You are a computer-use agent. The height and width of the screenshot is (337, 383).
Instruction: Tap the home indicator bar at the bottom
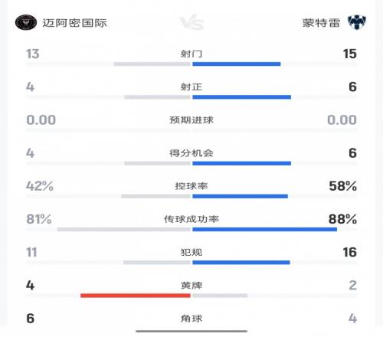(191, 331)
